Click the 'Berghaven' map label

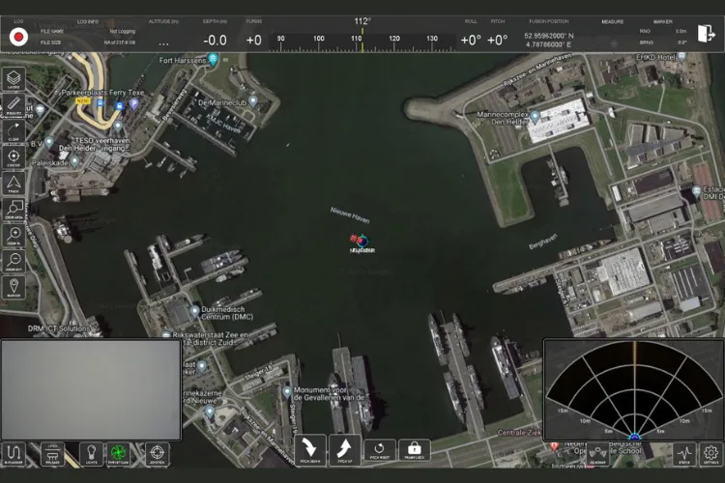(x=543, y=241)
